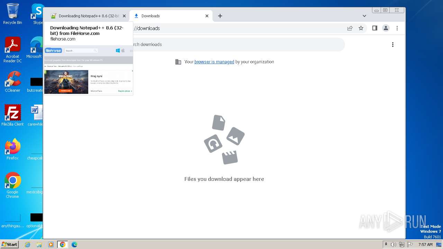Open Microsoft Edge desktop shortcut
443x249 pixels.
[x=35, y=48]
